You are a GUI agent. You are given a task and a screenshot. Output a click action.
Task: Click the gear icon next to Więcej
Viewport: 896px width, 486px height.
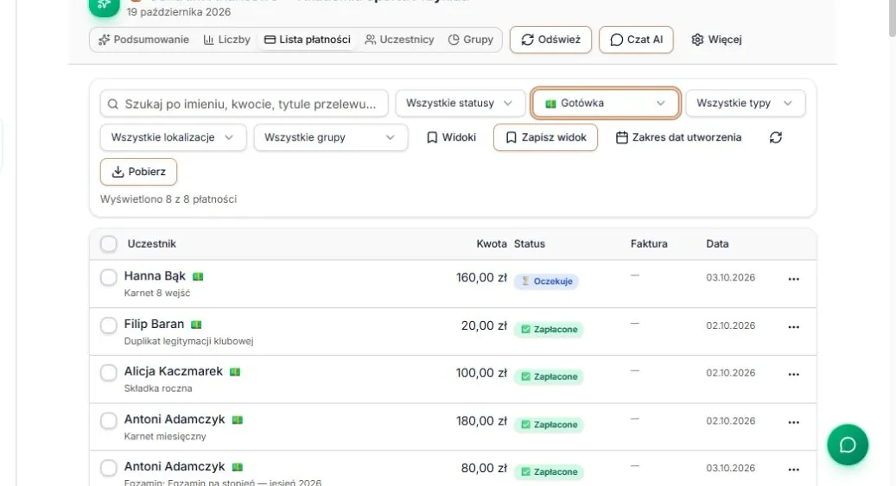pos(697,40)
